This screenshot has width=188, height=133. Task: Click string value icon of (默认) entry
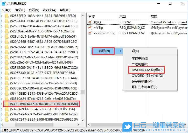click(x=90, y=22)
